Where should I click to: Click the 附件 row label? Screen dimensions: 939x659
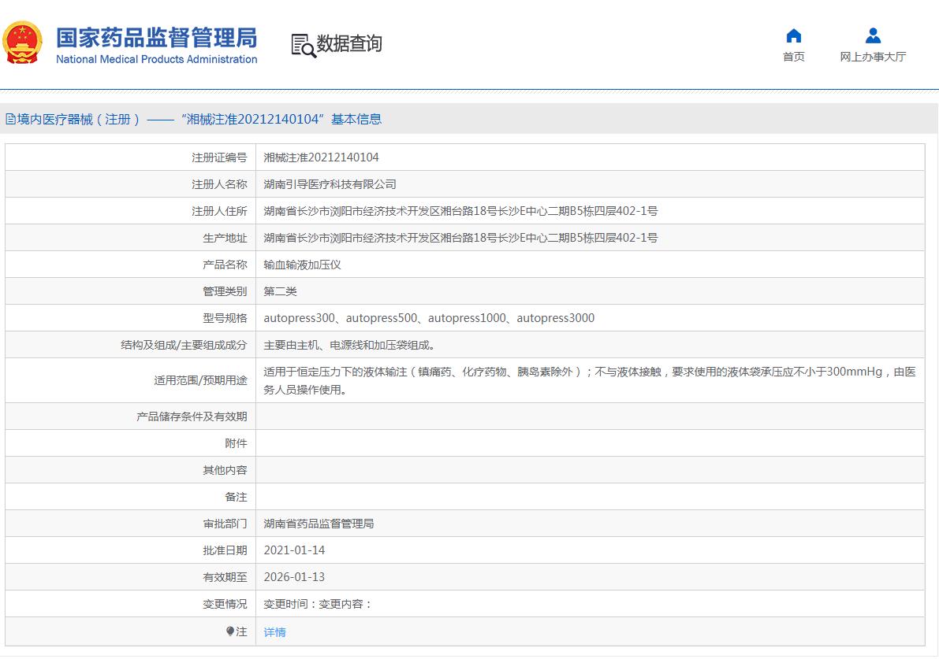pos(236,443)
